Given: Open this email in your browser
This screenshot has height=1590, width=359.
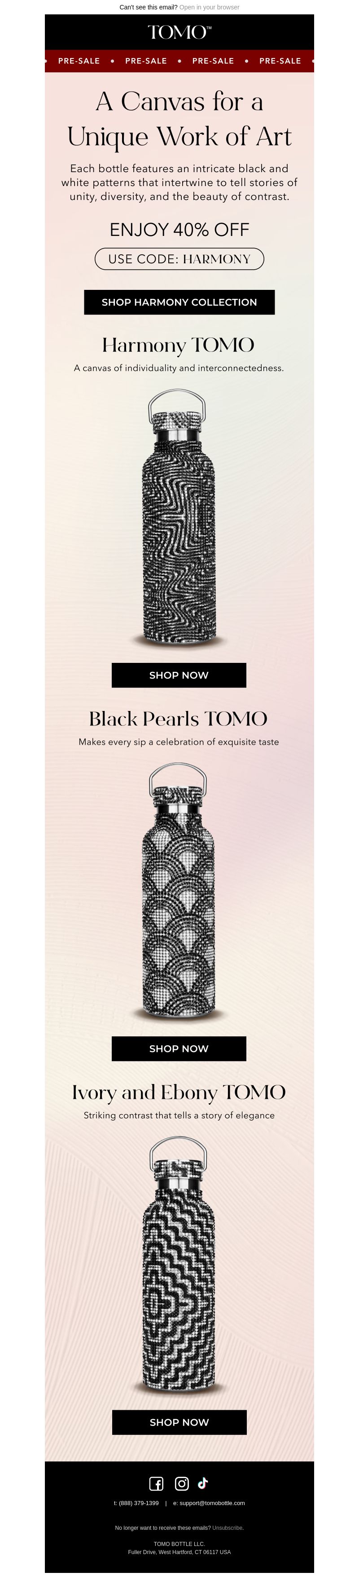Looking at the screenshot, I should [x=209, y=7].
